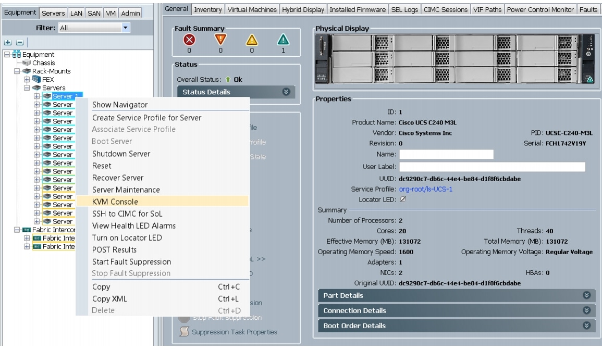The image size is (602, 363).
Task: Collapse the Rack-Mounts tree node
Action: (17, 71)
